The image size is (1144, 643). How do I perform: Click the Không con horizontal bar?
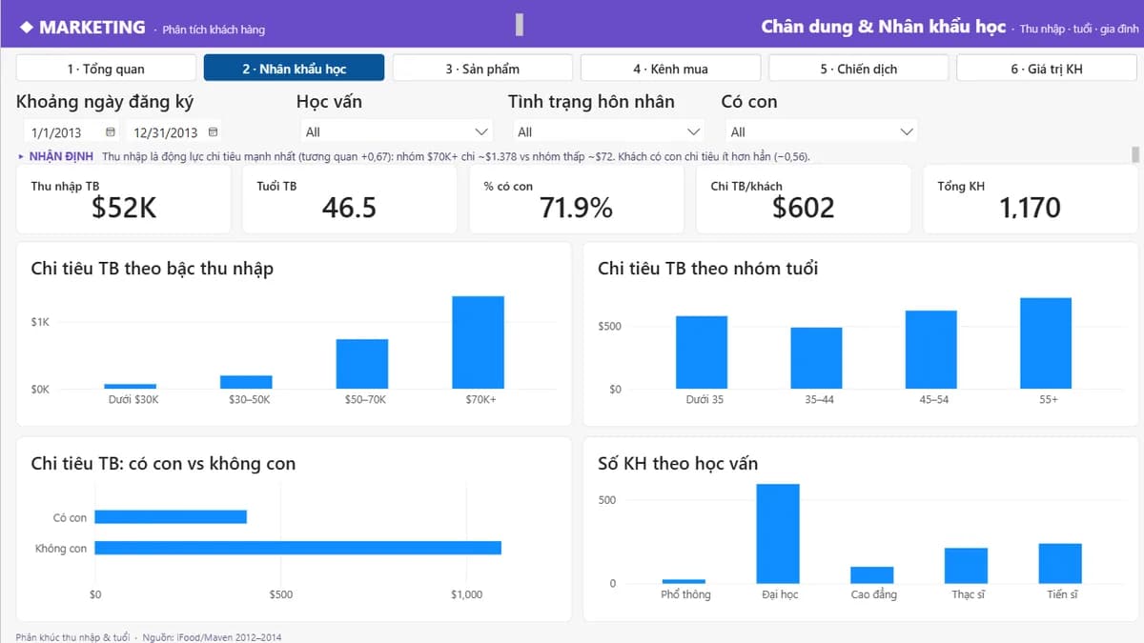point(298,548)
